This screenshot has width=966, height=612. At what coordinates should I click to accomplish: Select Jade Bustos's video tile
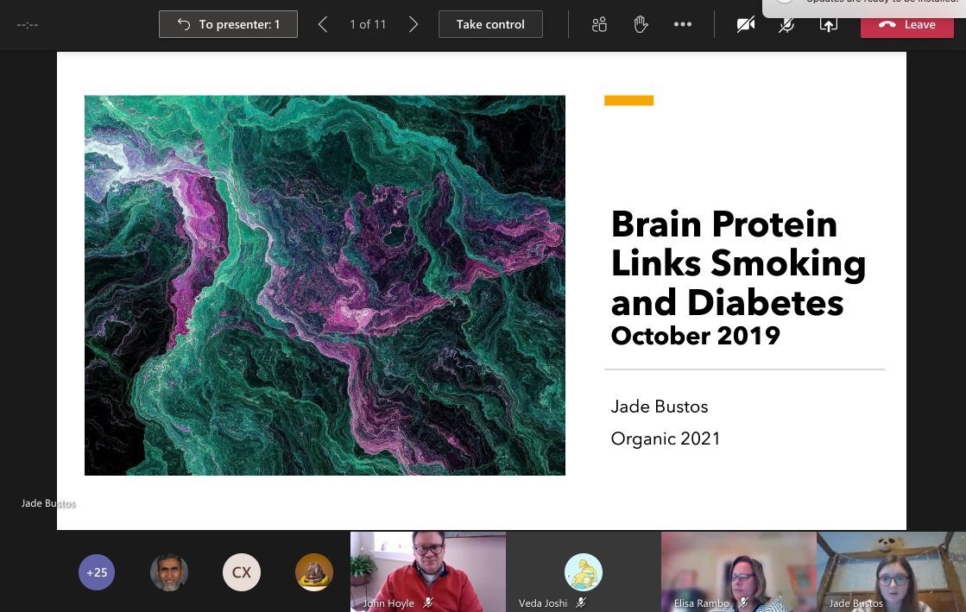coord(891,570)
